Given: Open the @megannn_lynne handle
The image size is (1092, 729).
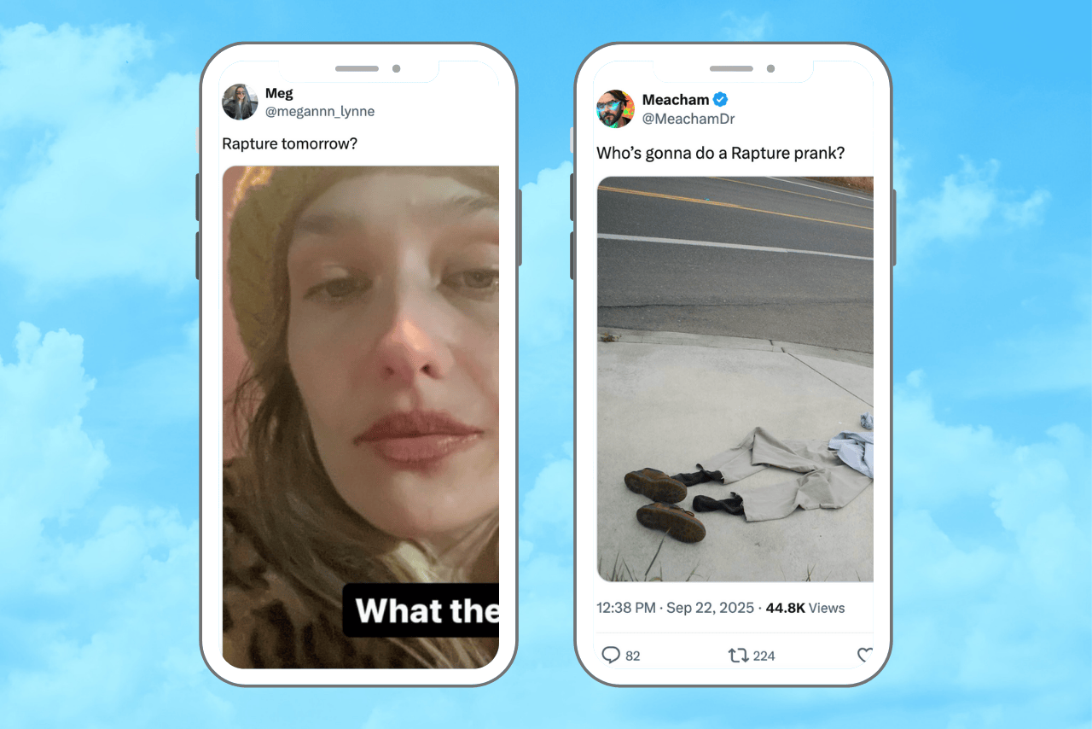Looking at the screenshot, I should pyautogui.click(x=320, y=112).
